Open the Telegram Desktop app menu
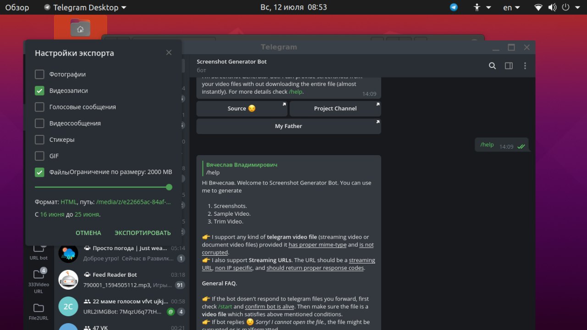The width and height of the screenshot is (587, 330). pos(85,7)
